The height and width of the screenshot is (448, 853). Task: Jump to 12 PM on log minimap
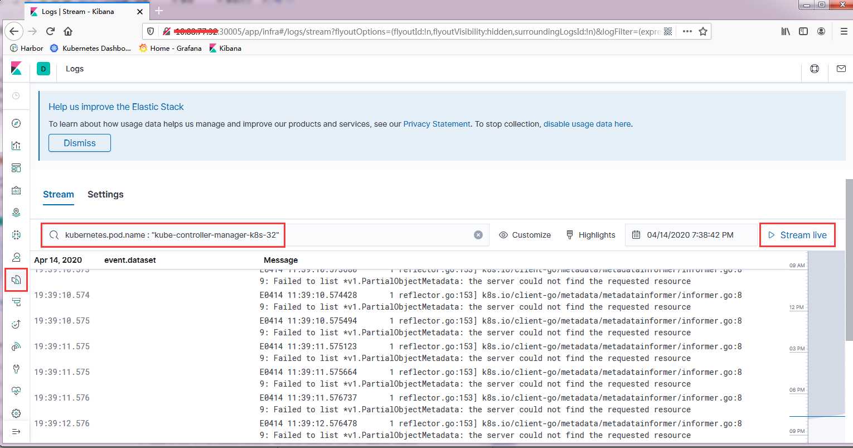tap(797, 307)
